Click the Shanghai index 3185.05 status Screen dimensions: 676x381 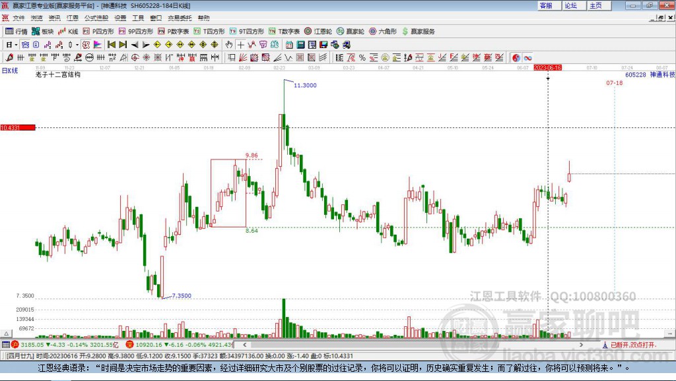point(65,345)
